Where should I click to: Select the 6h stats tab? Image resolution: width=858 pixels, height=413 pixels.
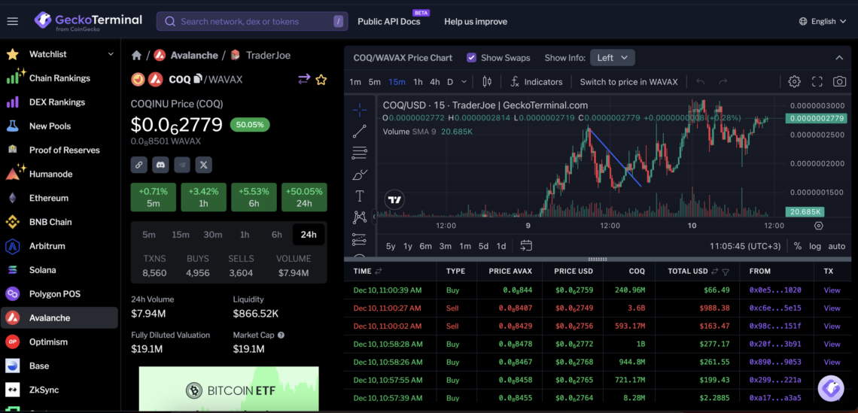[x=277, y=235]
